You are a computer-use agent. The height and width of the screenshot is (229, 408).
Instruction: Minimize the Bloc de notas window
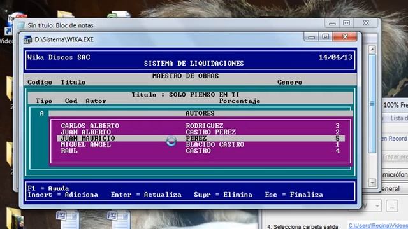(332, 23)
